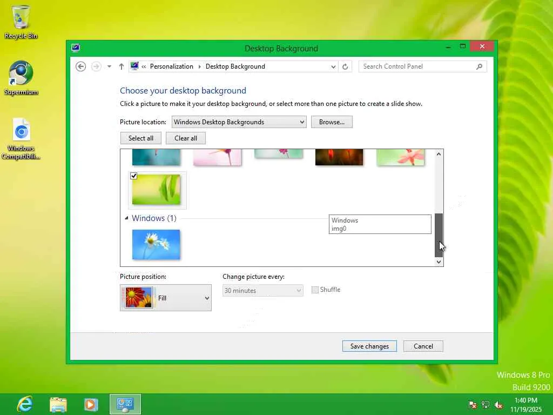Click the 'Choose your desktop background' heading
The width and height of the screenshot is (553, 415).
[183, 91]
